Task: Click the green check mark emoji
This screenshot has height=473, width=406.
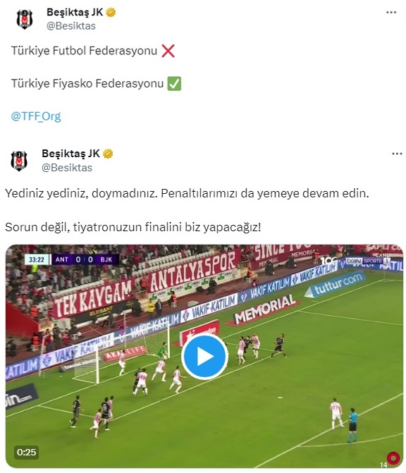Action: click(x=174, y=84)
